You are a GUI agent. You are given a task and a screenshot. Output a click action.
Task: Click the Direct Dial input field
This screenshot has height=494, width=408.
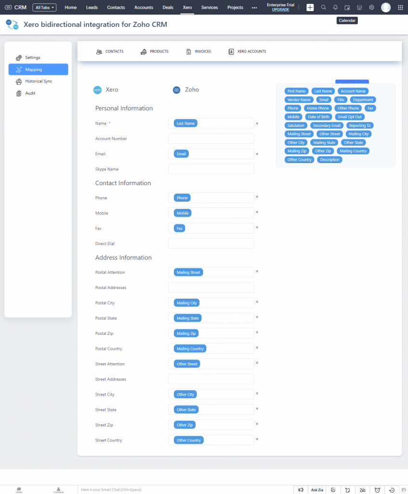coord(211,244)
